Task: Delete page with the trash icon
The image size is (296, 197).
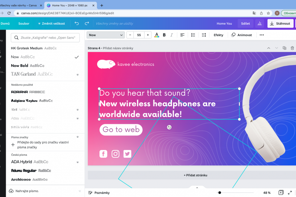Action: [293, 48]
